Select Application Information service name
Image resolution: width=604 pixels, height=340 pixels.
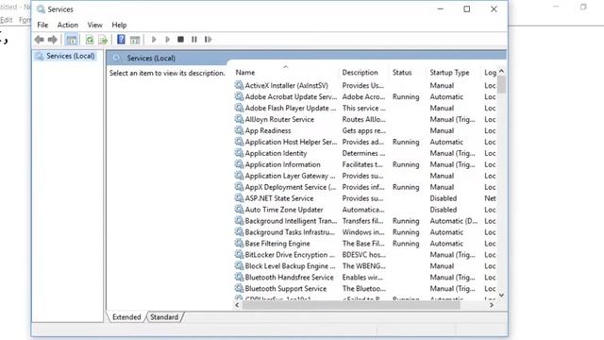[x=283, y=164]
